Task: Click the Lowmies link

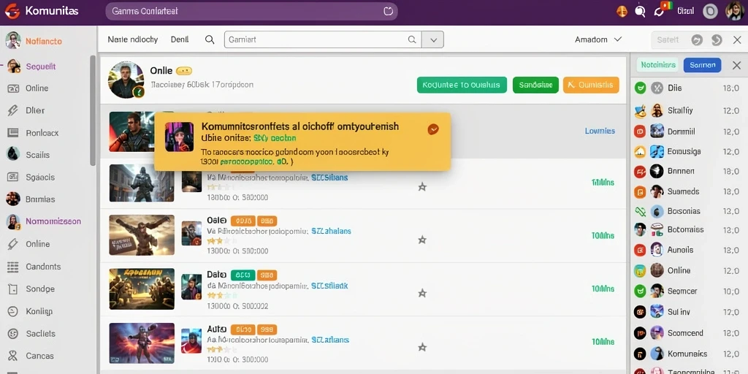Action: (x=600, y=131)
